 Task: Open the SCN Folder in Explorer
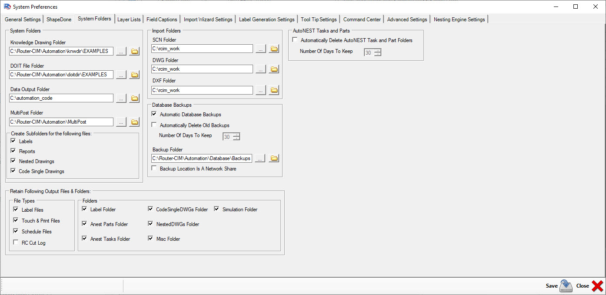(274, 48)
